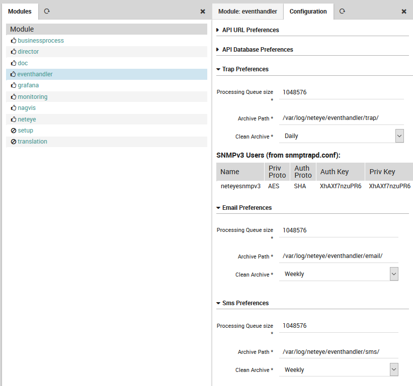Click the SHA cell in SNMPv3 table
The height and width of the screenshot is (386, 413).
pyautogui.click(x=300, y=186)
